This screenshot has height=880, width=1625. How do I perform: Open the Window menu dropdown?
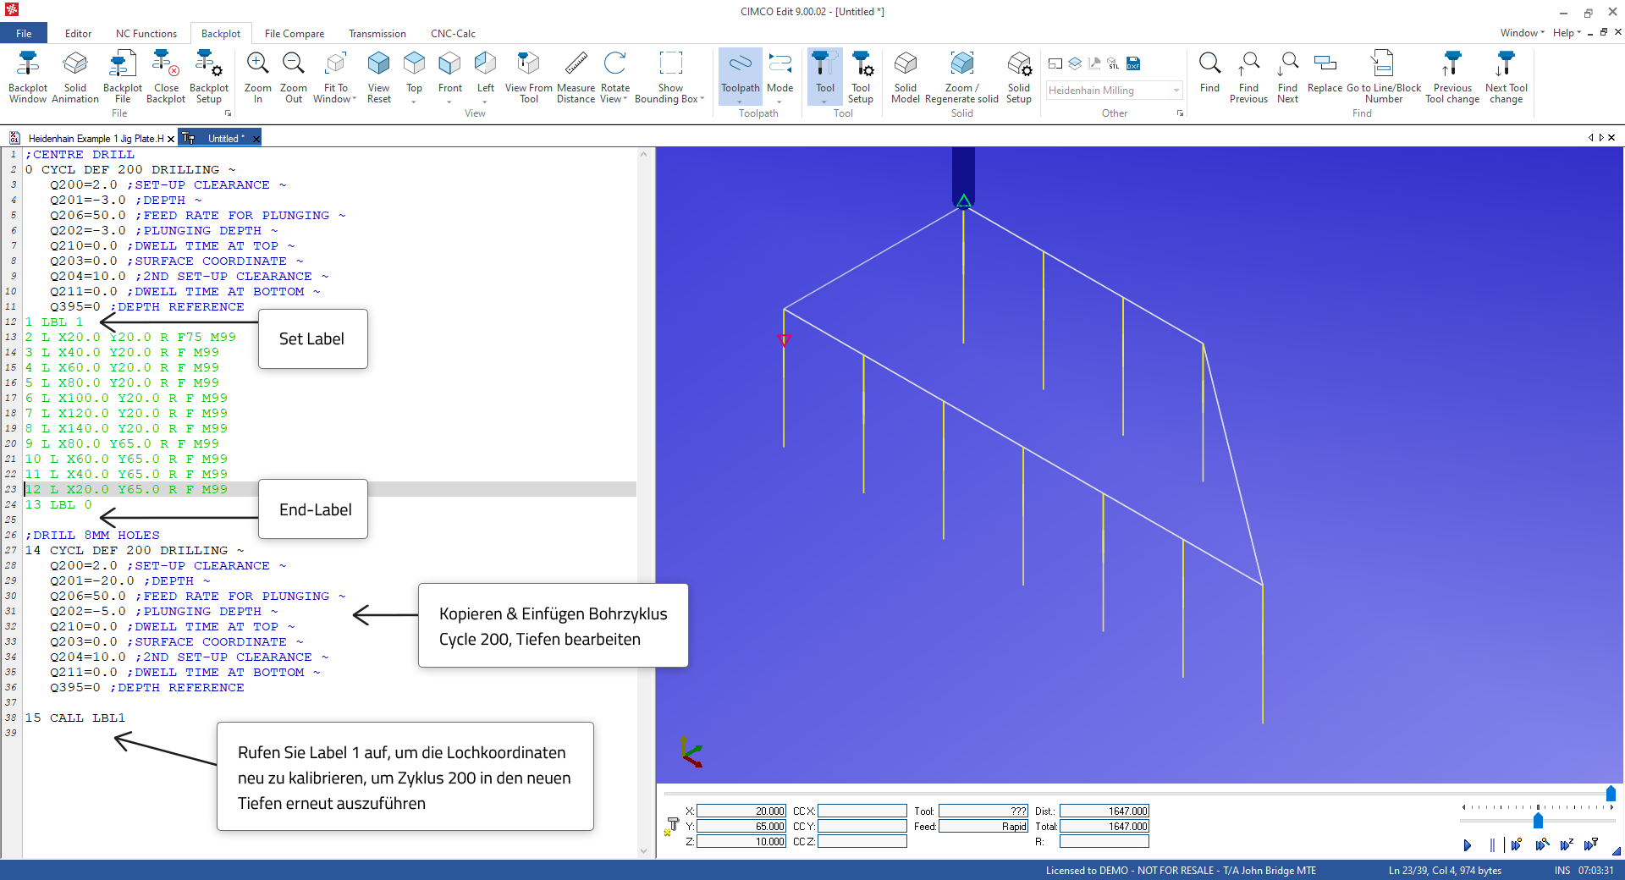pyautogui.click(x=1522, y=33)
